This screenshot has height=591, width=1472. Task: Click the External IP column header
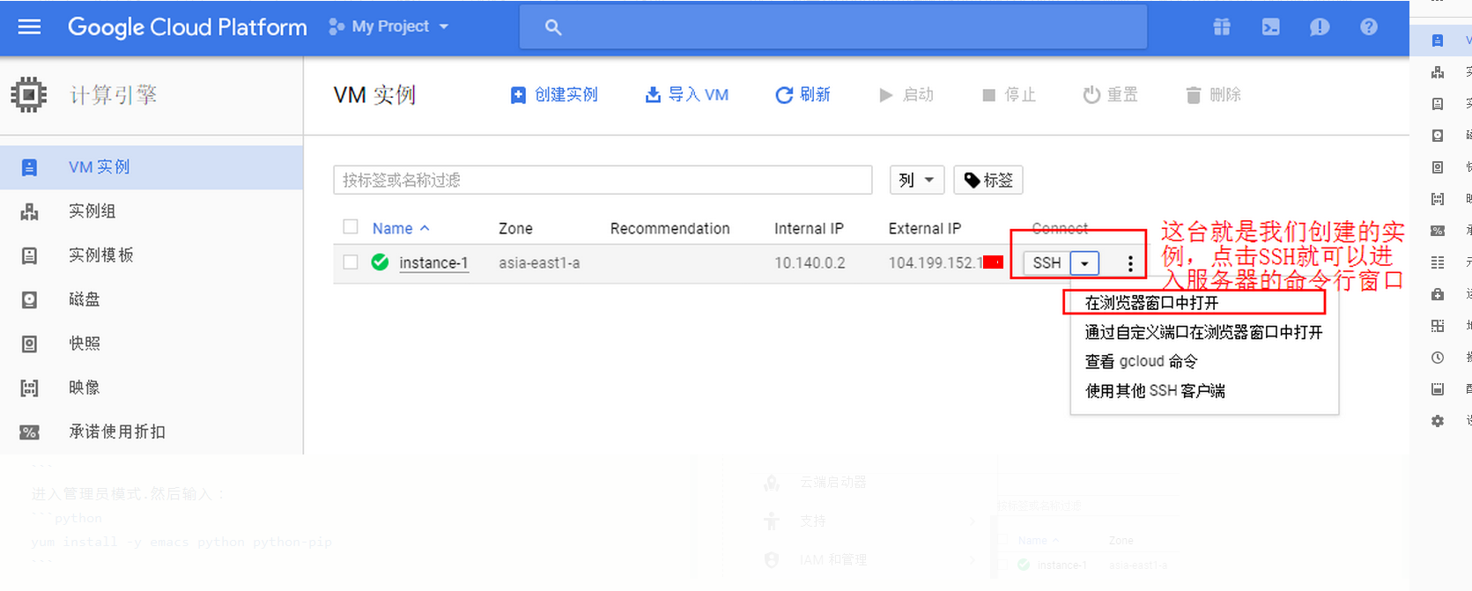click(924, 228)
